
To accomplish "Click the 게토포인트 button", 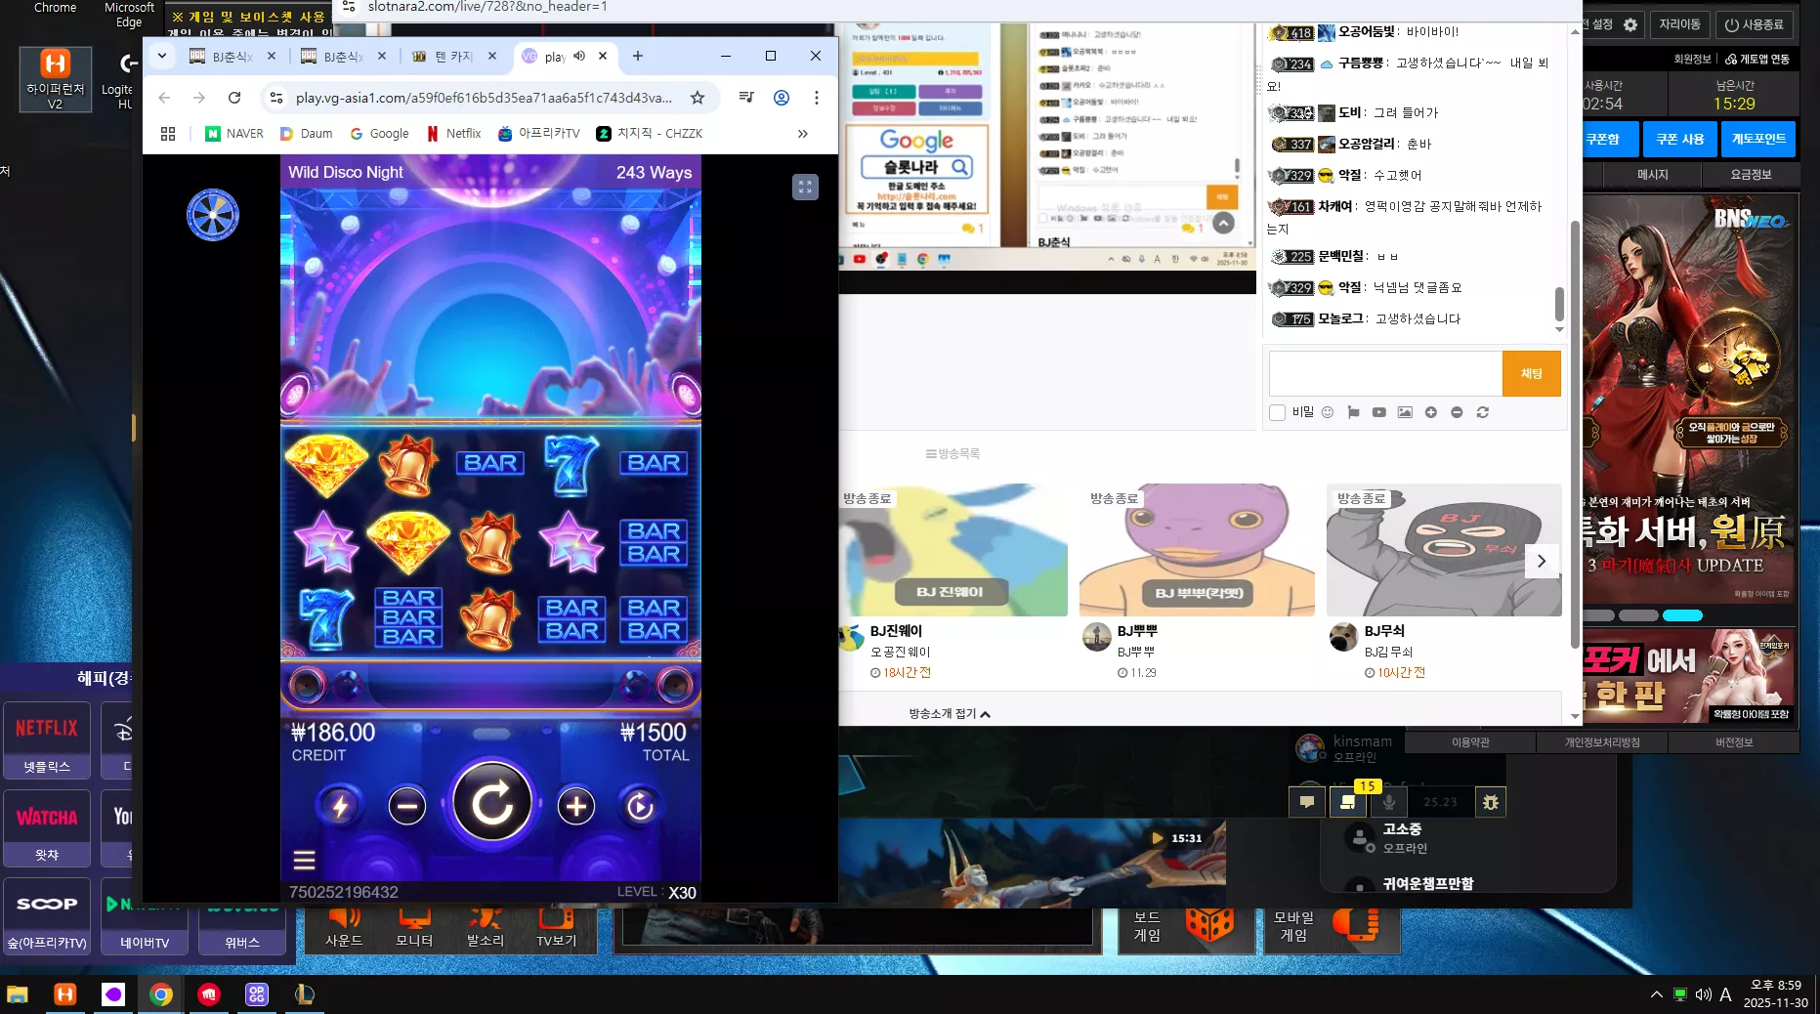I will click(x=1759, y=140).
